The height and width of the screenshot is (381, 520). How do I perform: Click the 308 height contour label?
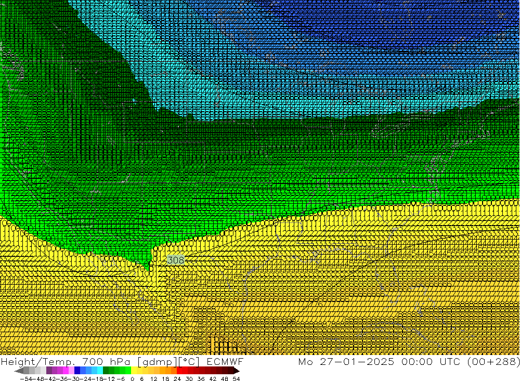175,260
